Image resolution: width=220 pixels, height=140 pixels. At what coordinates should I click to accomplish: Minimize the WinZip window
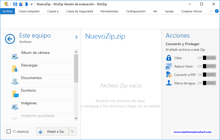pos(190,4)
